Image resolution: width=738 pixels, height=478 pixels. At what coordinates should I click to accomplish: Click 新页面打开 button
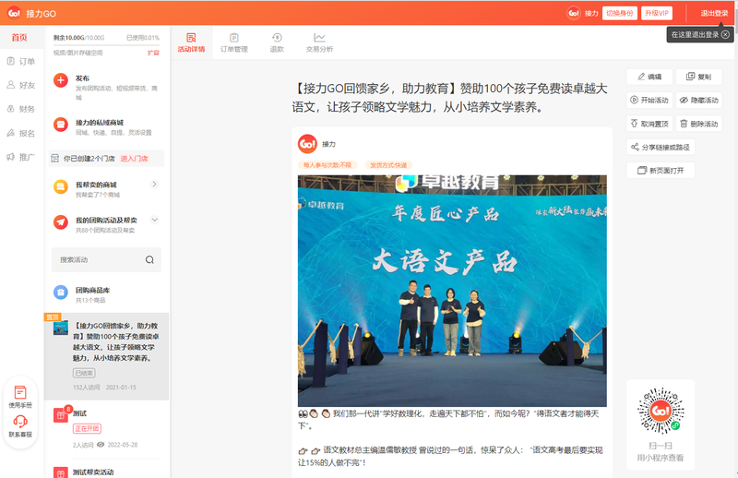click(x=661, y=171)
